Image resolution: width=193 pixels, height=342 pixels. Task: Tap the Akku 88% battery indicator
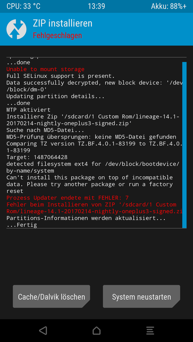coord(169,6)
